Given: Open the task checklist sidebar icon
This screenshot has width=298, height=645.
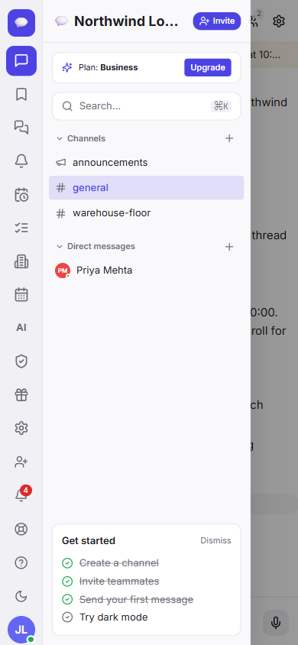Looking at the screenshot, I should click(x=21, y=228).
